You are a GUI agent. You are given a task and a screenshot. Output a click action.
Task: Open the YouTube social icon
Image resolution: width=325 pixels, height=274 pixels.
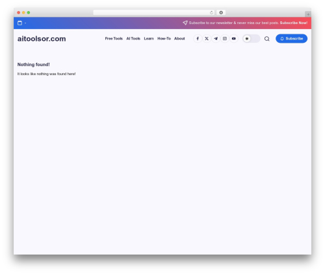pos(234,39)
